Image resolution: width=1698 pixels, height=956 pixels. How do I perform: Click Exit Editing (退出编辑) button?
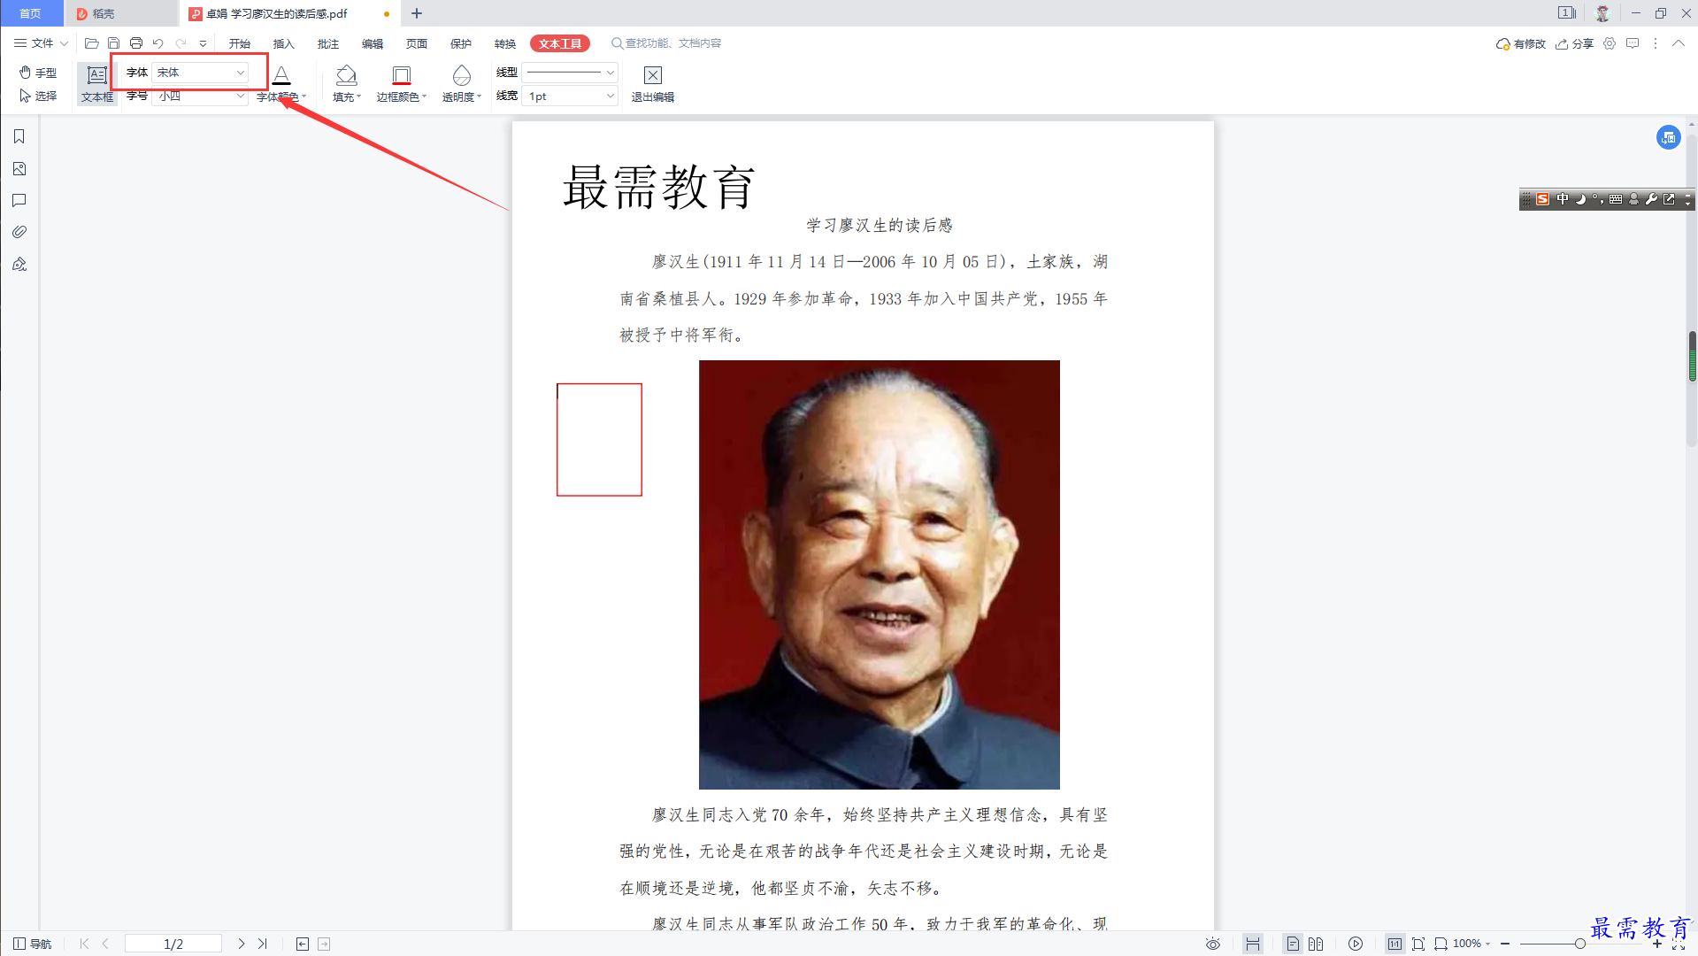[x=653, y=84]
